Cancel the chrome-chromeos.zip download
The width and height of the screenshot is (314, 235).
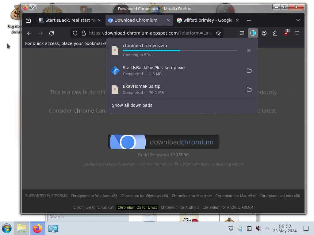tap(249, 50)
